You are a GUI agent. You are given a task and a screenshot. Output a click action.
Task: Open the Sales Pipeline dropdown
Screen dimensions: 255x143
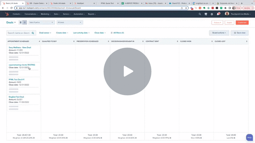click(x=41, y=22)
